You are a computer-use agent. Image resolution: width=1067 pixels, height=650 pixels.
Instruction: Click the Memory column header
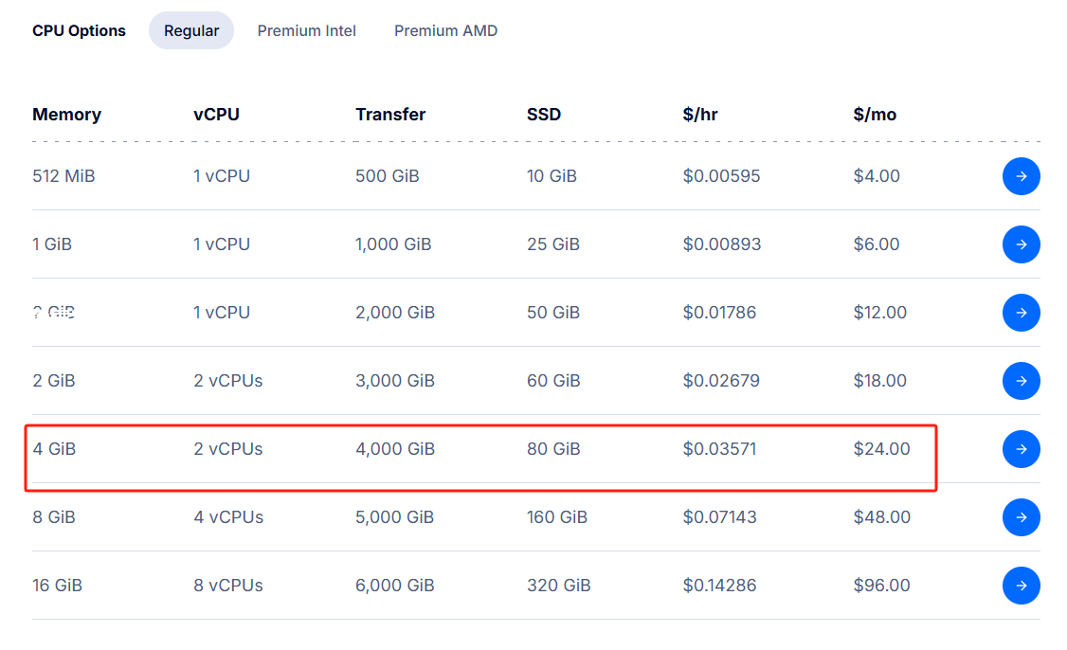pos(66,115)
